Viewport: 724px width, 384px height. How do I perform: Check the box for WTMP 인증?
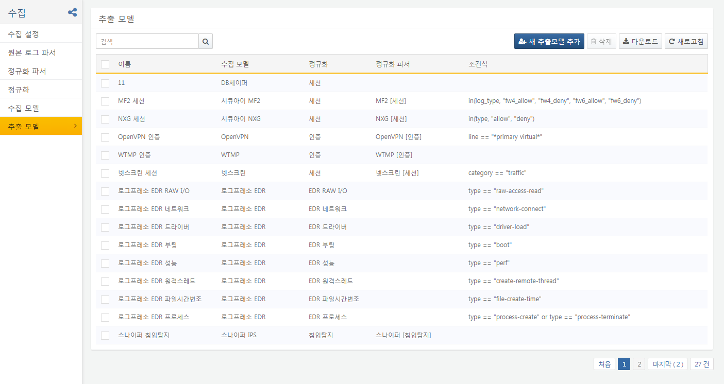click(105, 155)
